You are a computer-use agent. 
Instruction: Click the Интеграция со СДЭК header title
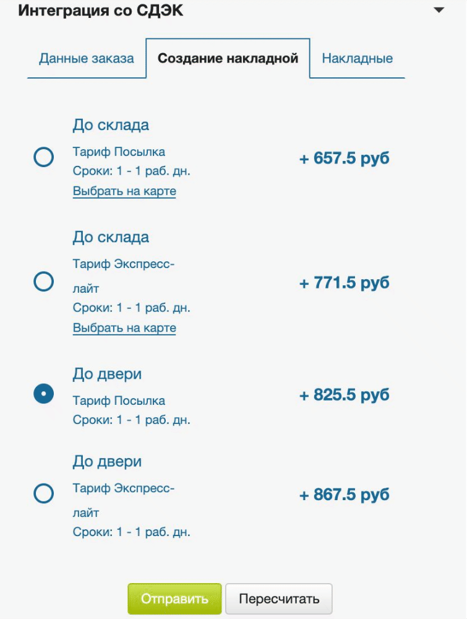coord(101,11)
